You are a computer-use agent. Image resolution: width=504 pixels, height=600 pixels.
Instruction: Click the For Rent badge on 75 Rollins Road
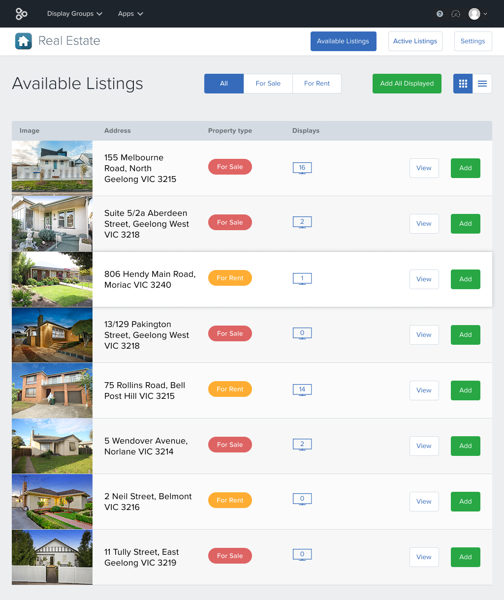pos(230,389)
